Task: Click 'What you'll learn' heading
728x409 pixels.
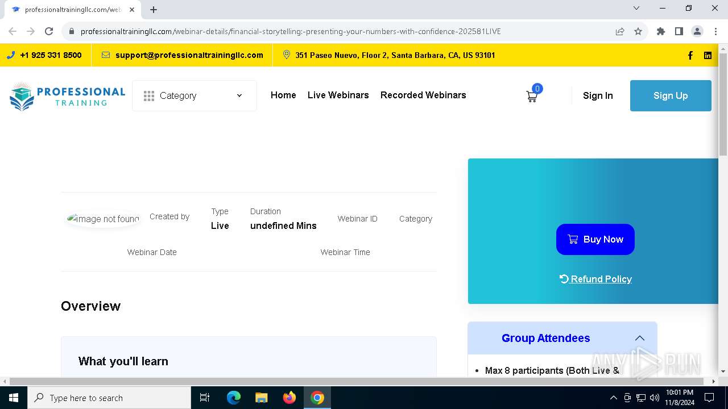Action: tap(123, 361)
